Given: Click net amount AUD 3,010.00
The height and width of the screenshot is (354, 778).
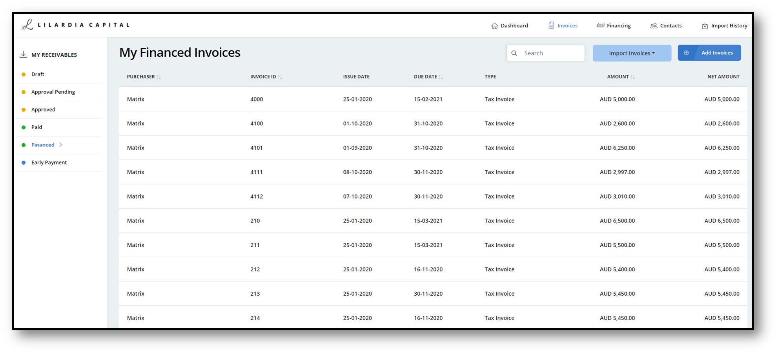Looking at the screenshot, I should click(x=722, y=196).
